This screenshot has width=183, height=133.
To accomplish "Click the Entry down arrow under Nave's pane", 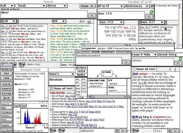I will [55, 130].
